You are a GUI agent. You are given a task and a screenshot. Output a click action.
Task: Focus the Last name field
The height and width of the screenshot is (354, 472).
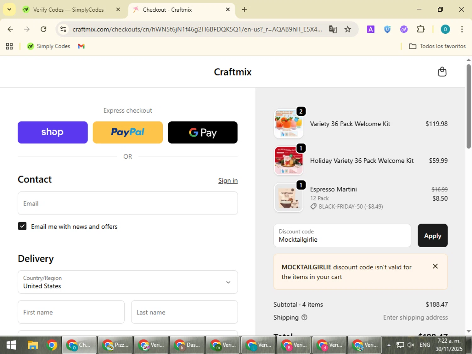click(184, 312)
